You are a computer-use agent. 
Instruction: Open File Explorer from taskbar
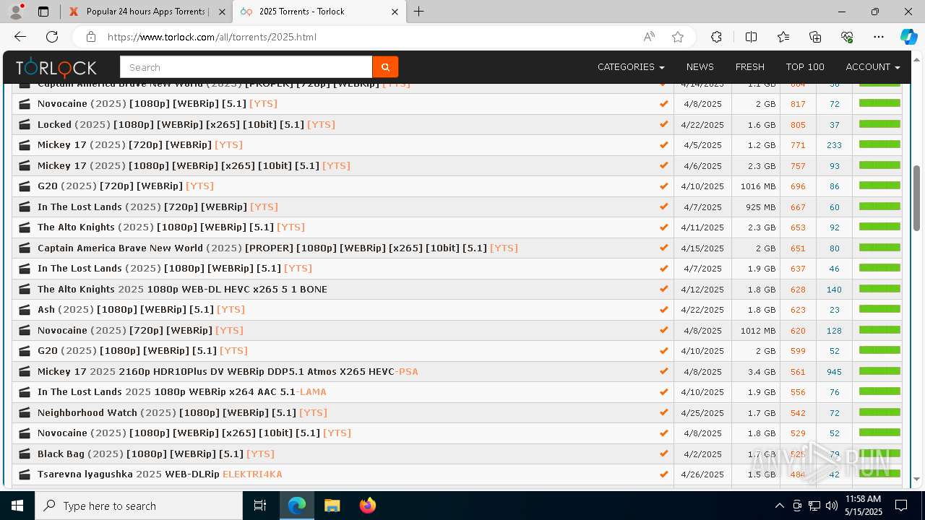[x=332, y=506]
